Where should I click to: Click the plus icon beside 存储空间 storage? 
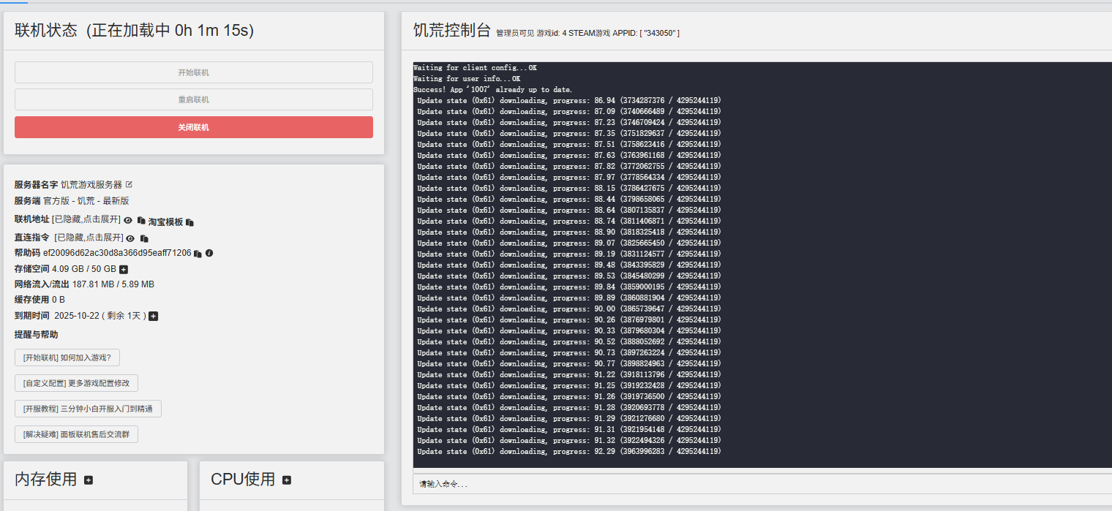pos(124,270)
